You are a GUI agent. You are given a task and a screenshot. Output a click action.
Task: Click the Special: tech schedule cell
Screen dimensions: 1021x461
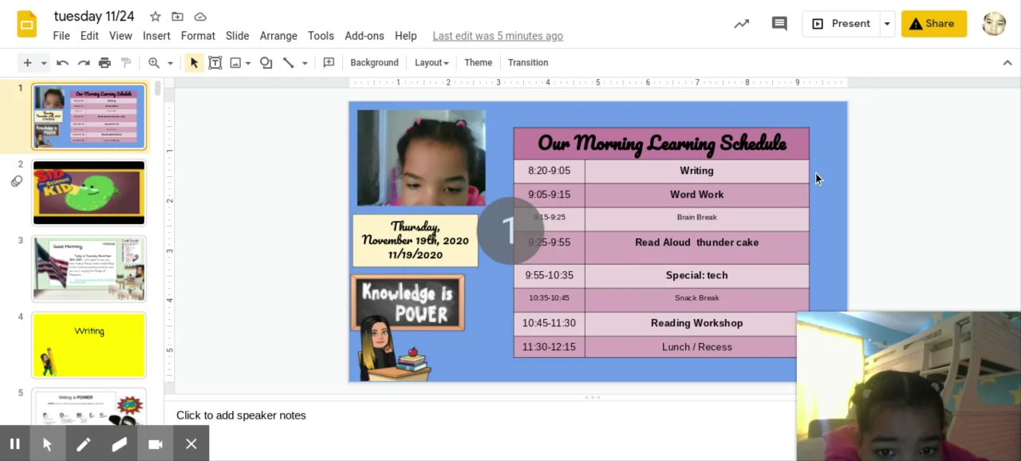[696, 275]
